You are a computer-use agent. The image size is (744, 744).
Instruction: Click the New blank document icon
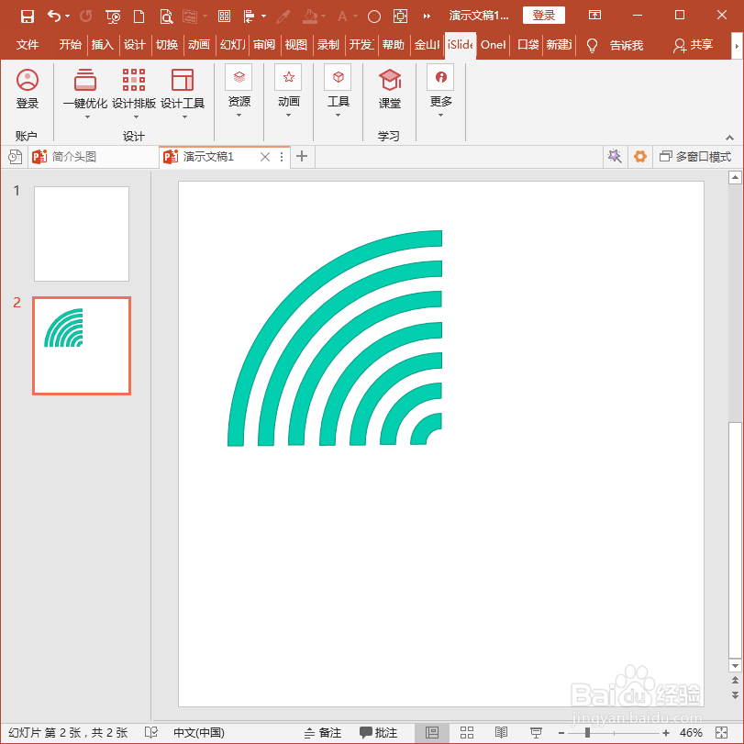point(139,17)
